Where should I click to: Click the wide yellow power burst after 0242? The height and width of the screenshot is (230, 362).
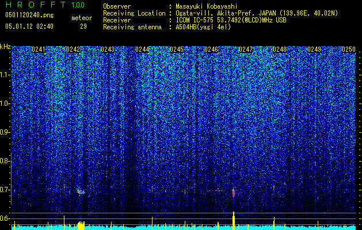click(81, 225)
